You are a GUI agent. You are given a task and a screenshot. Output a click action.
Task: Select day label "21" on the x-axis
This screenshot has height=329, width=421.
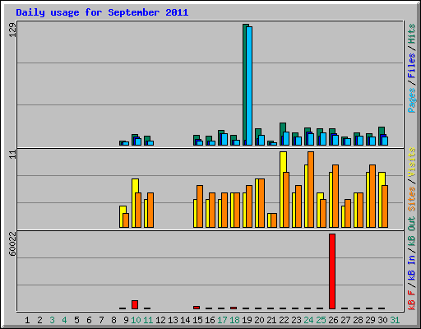pos(271,320)
